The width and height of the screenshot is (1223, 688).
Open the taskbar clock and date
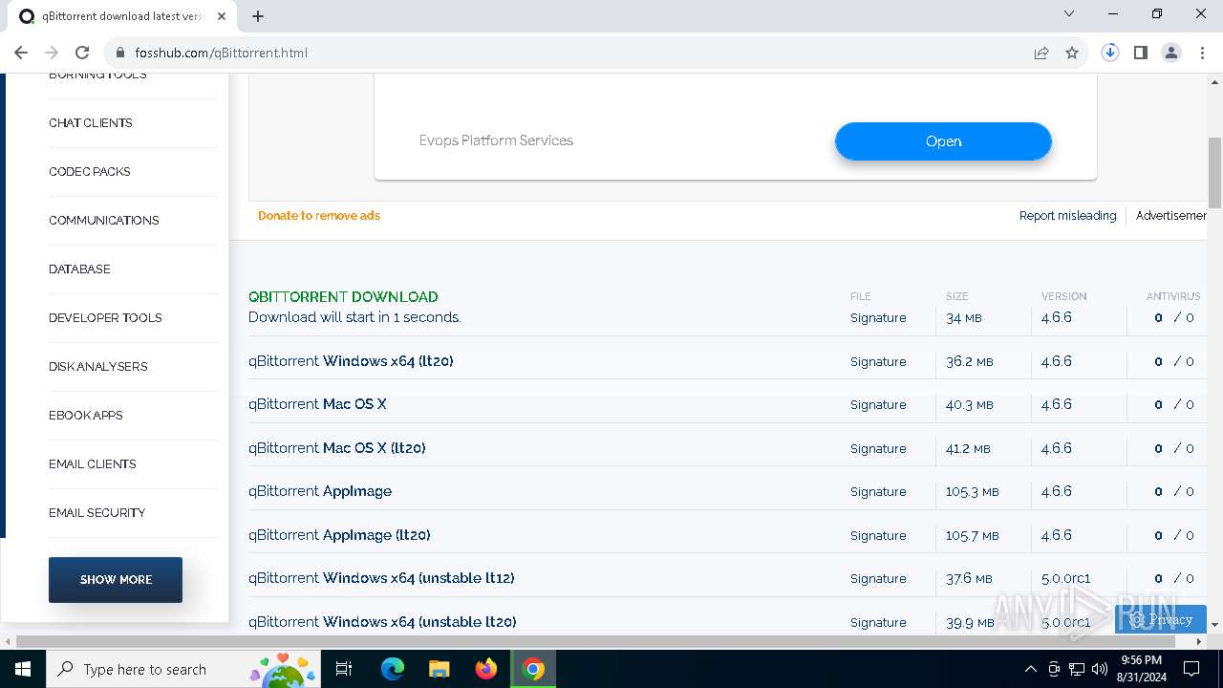coord(1141,669)
